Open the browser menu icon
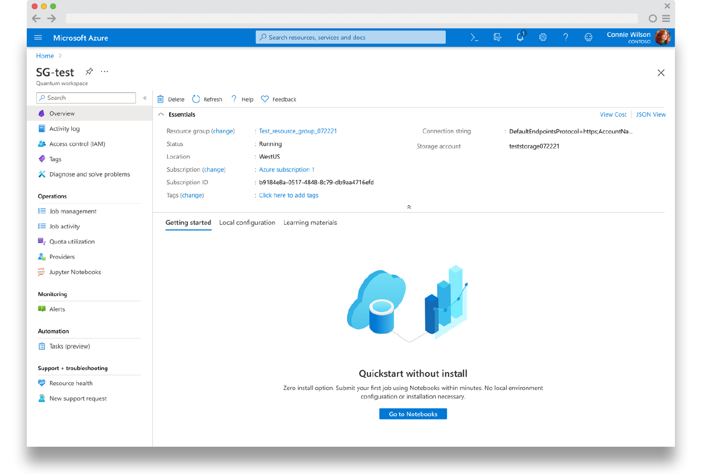The height and width of the screenshot is (474, 702). [x=666, y=18]
